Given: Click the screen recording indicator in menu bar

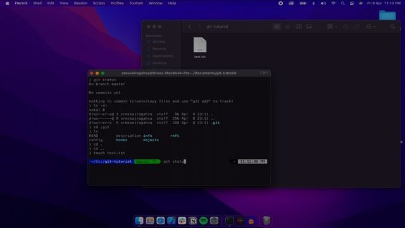Looking at the screenshot, I should 280,3.
